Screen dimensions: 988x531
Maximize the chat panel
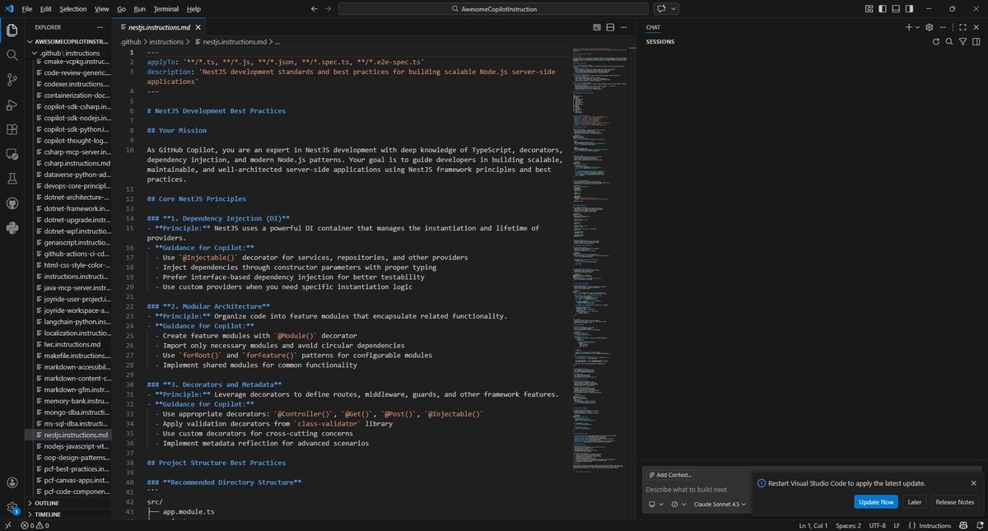click(962, 27)
